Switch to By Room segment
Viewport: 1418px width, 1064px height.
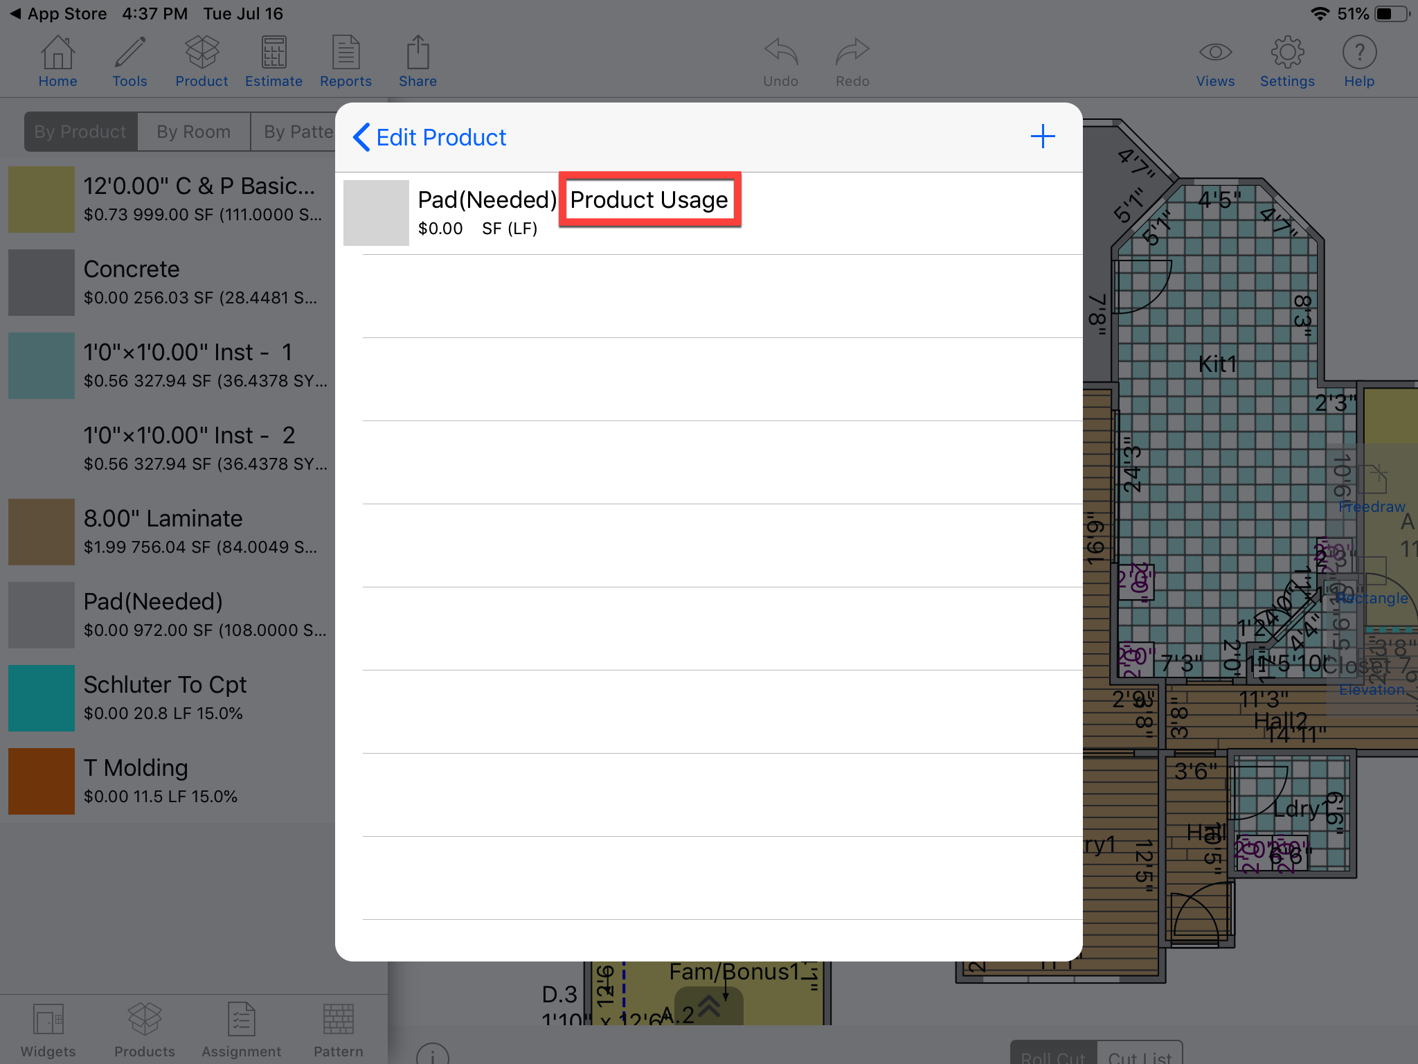point(193,132)
